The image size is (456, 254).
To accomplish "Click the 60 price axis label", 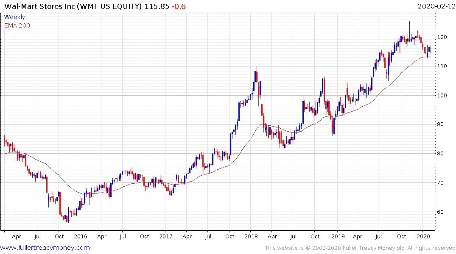I will coord(440,212).
